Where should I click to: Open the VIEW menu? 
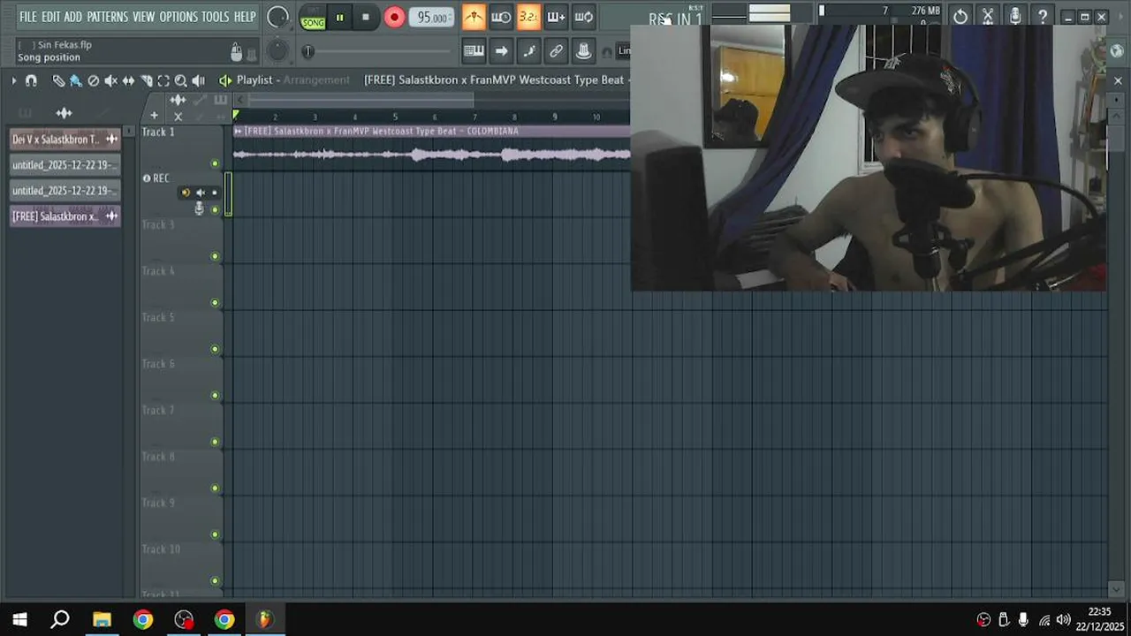pos(144,17)
